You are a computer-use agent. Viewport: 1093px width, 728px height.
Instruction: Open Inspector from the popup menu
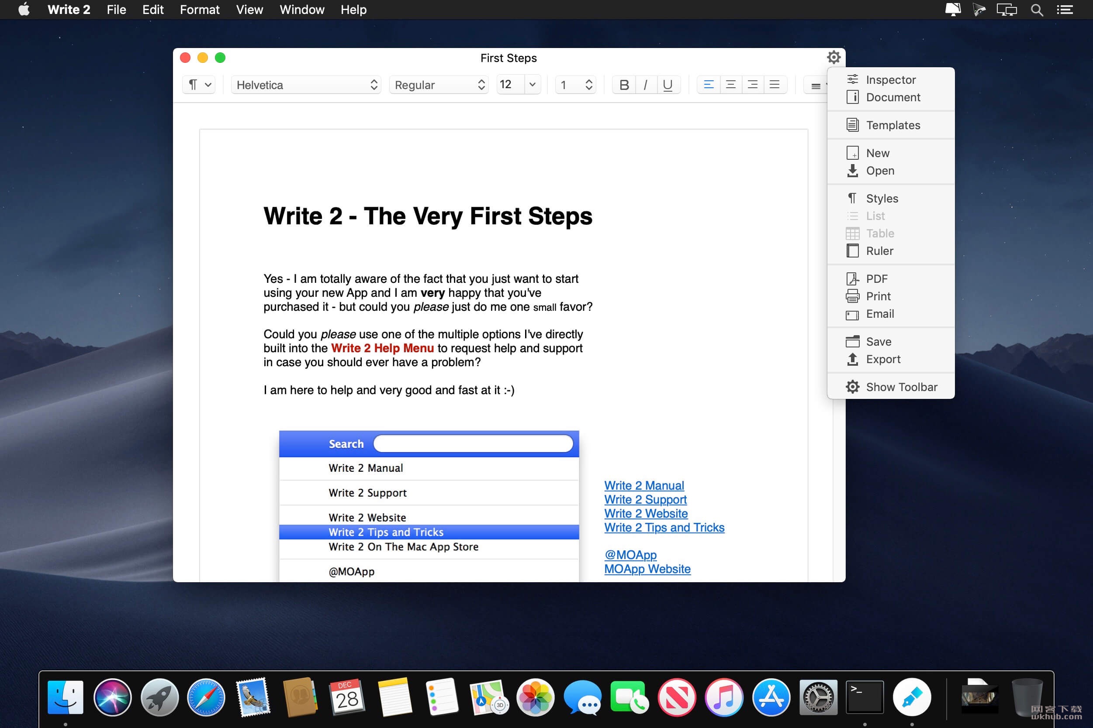(x=890, y=80)
